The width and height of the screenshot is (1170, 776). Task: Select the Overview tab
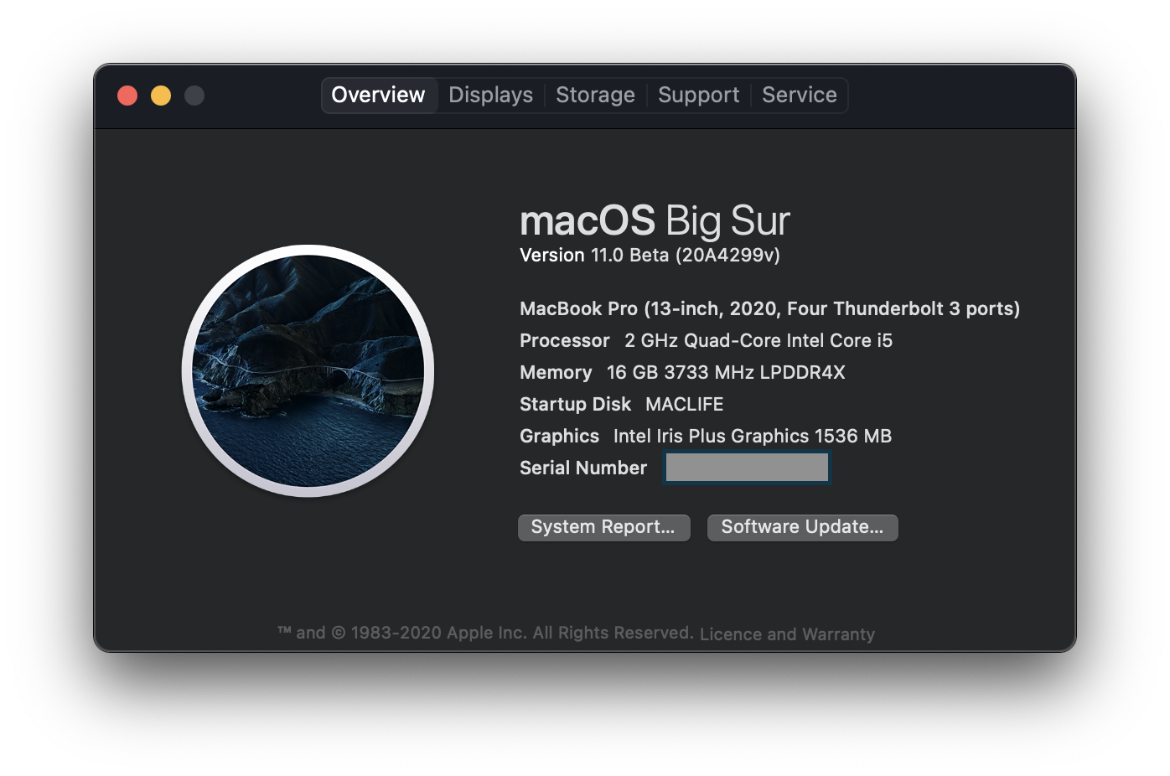point(379,95)
